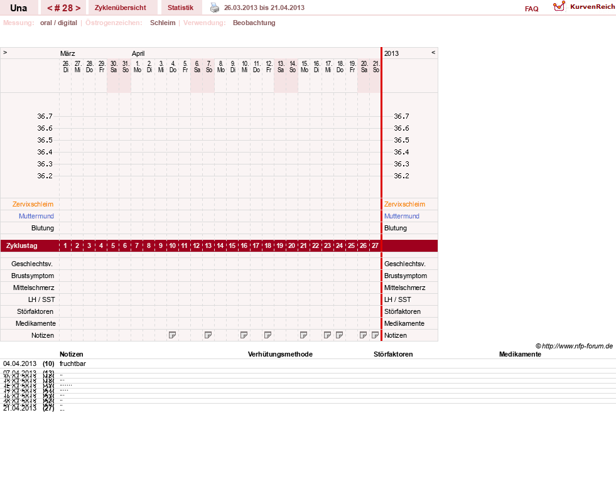Click the right Muttermund label

click(402, 216)
